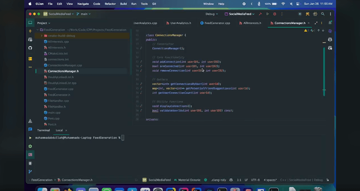Click the yellow warnings indicator in editor
360x191 pixels.
pyautogui.click(x=306, y=31)
